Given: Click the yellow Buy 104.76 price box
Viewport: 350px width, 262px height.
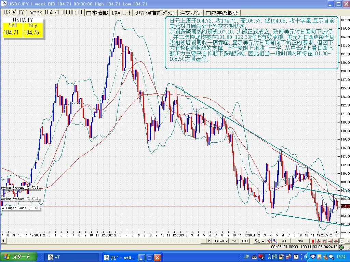Looking at the screenshot, I should [x=33, y=29].
